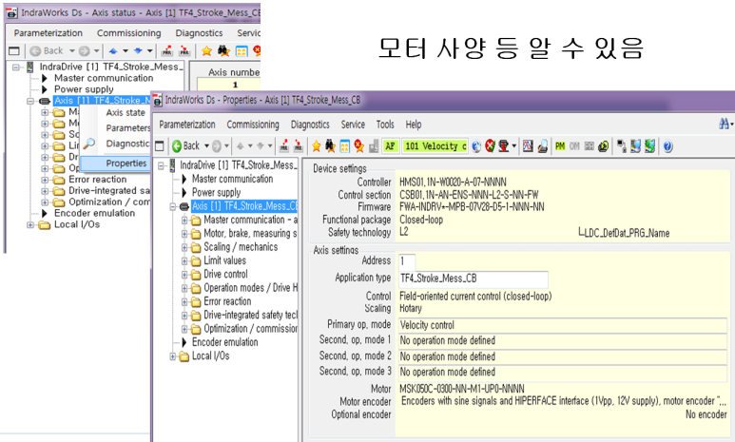Click the Second. op. mode 1 field
Viewport: 735px width, 442px height.
[x=563, y=340]
